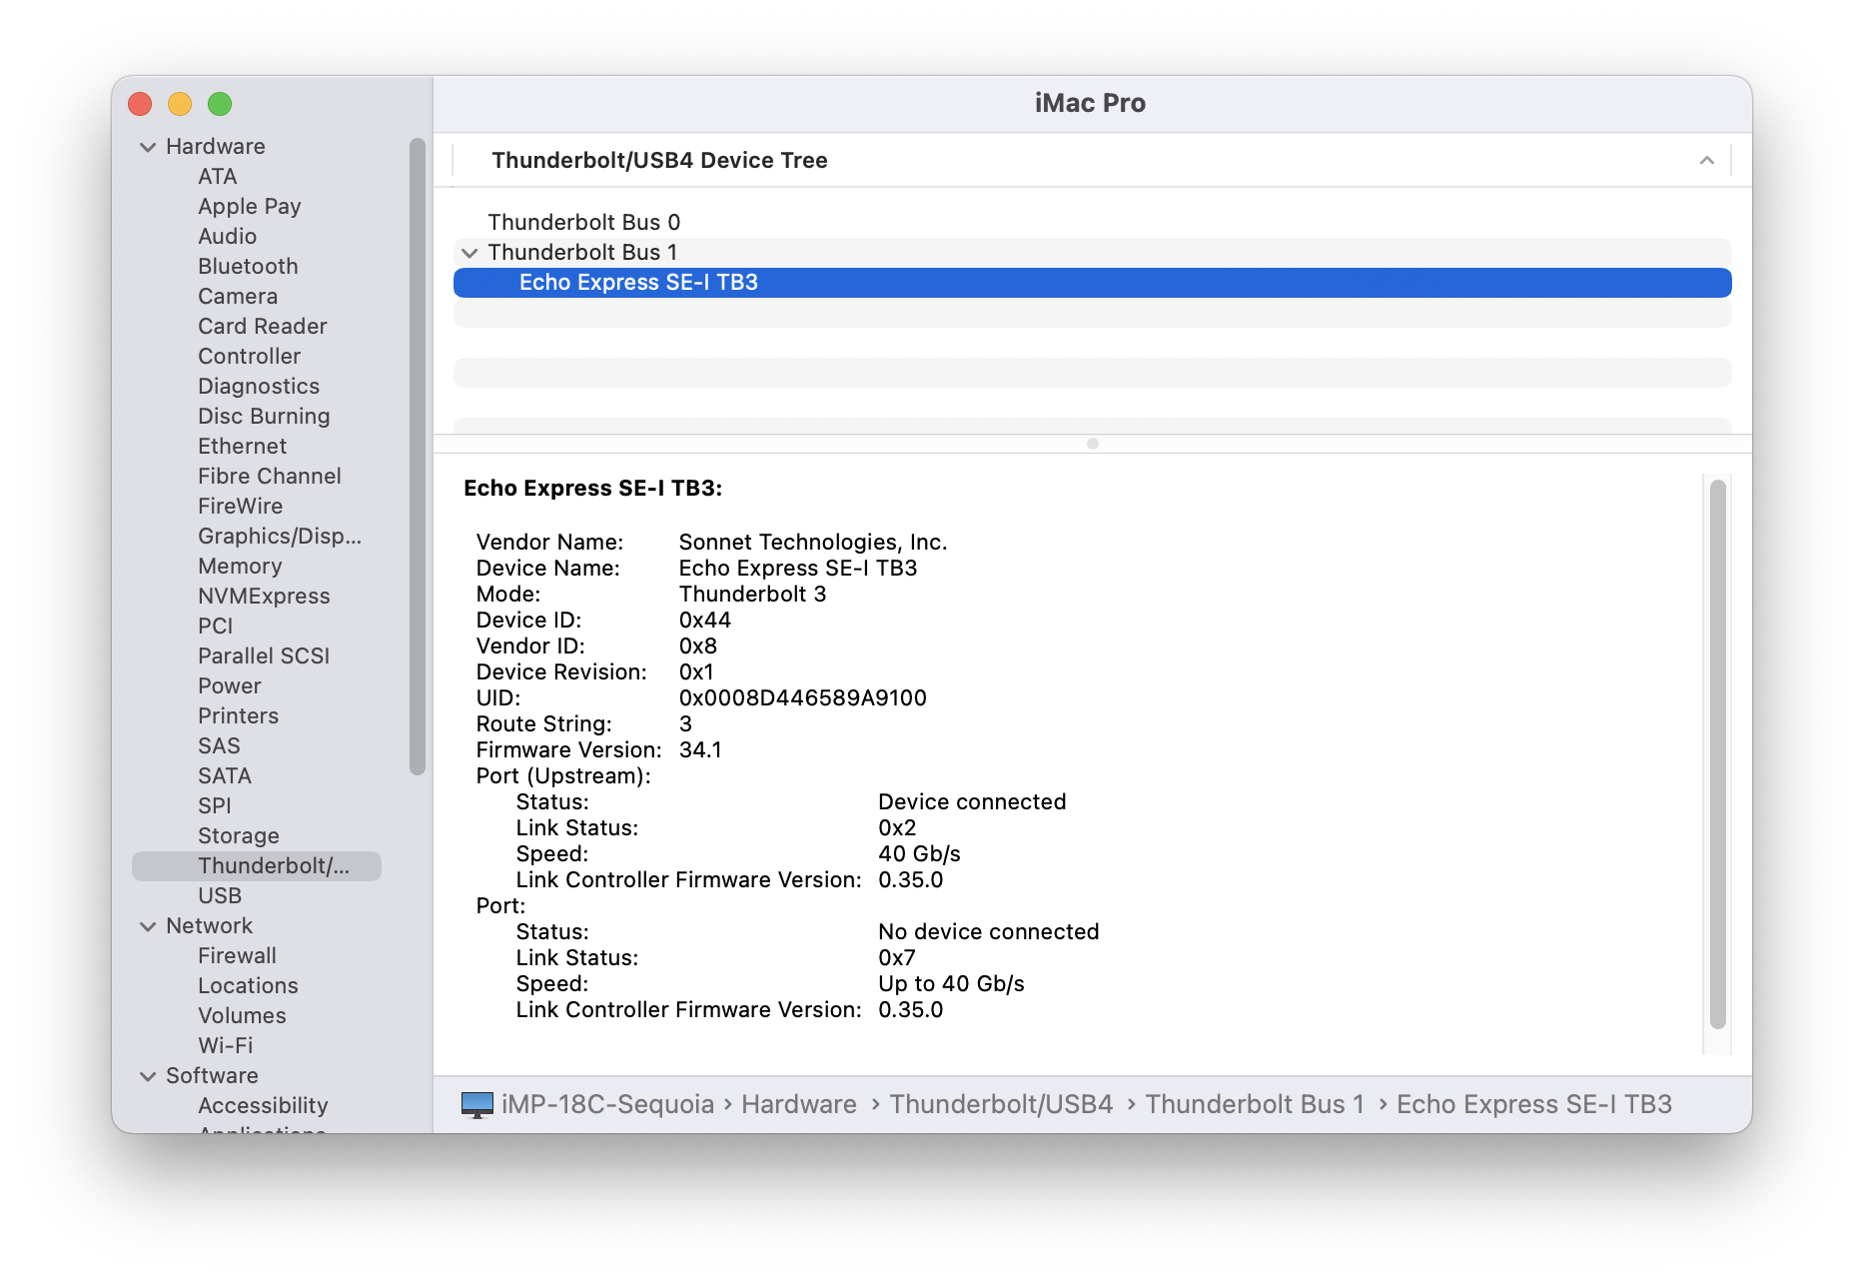
Task: Click the Up to 40 Gb/s speed value
Action: 951,984
